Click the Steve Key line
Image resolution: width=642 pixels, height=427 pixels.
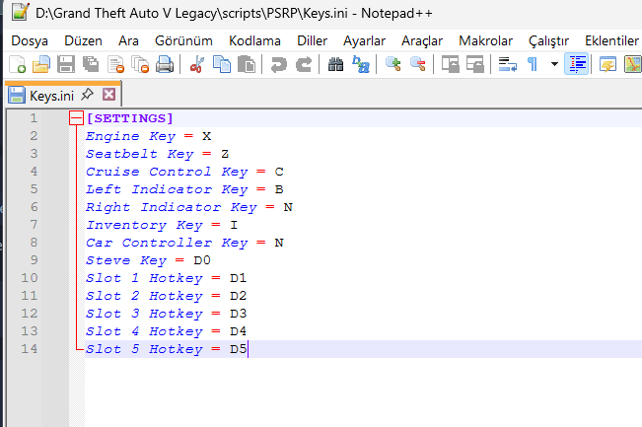pyautogui.click(x=148, y=260)
